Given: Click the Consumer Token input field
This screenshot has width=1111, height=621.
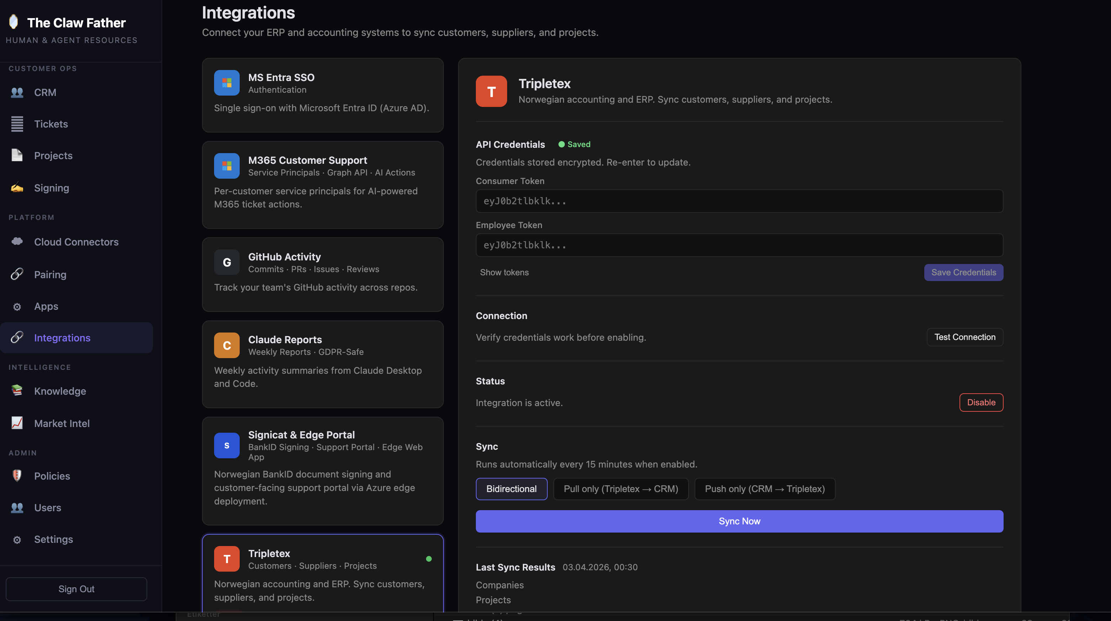Looking at the screenshot, I should 739,201.
